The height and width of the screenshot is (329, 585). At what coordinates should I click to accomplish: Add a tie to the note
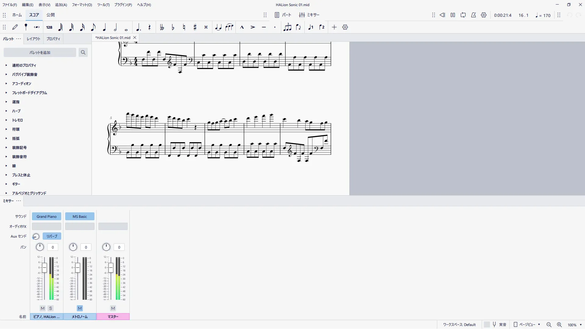[x=218, y=27]
